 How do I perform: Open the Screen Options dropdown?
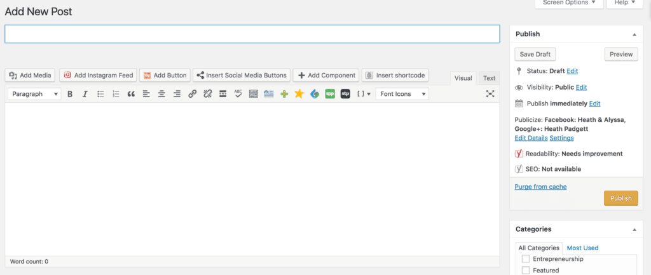569,3
